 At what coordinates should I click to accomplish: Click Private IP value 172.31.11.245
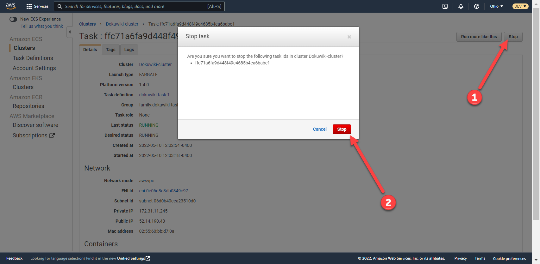[x=154, y=211]
